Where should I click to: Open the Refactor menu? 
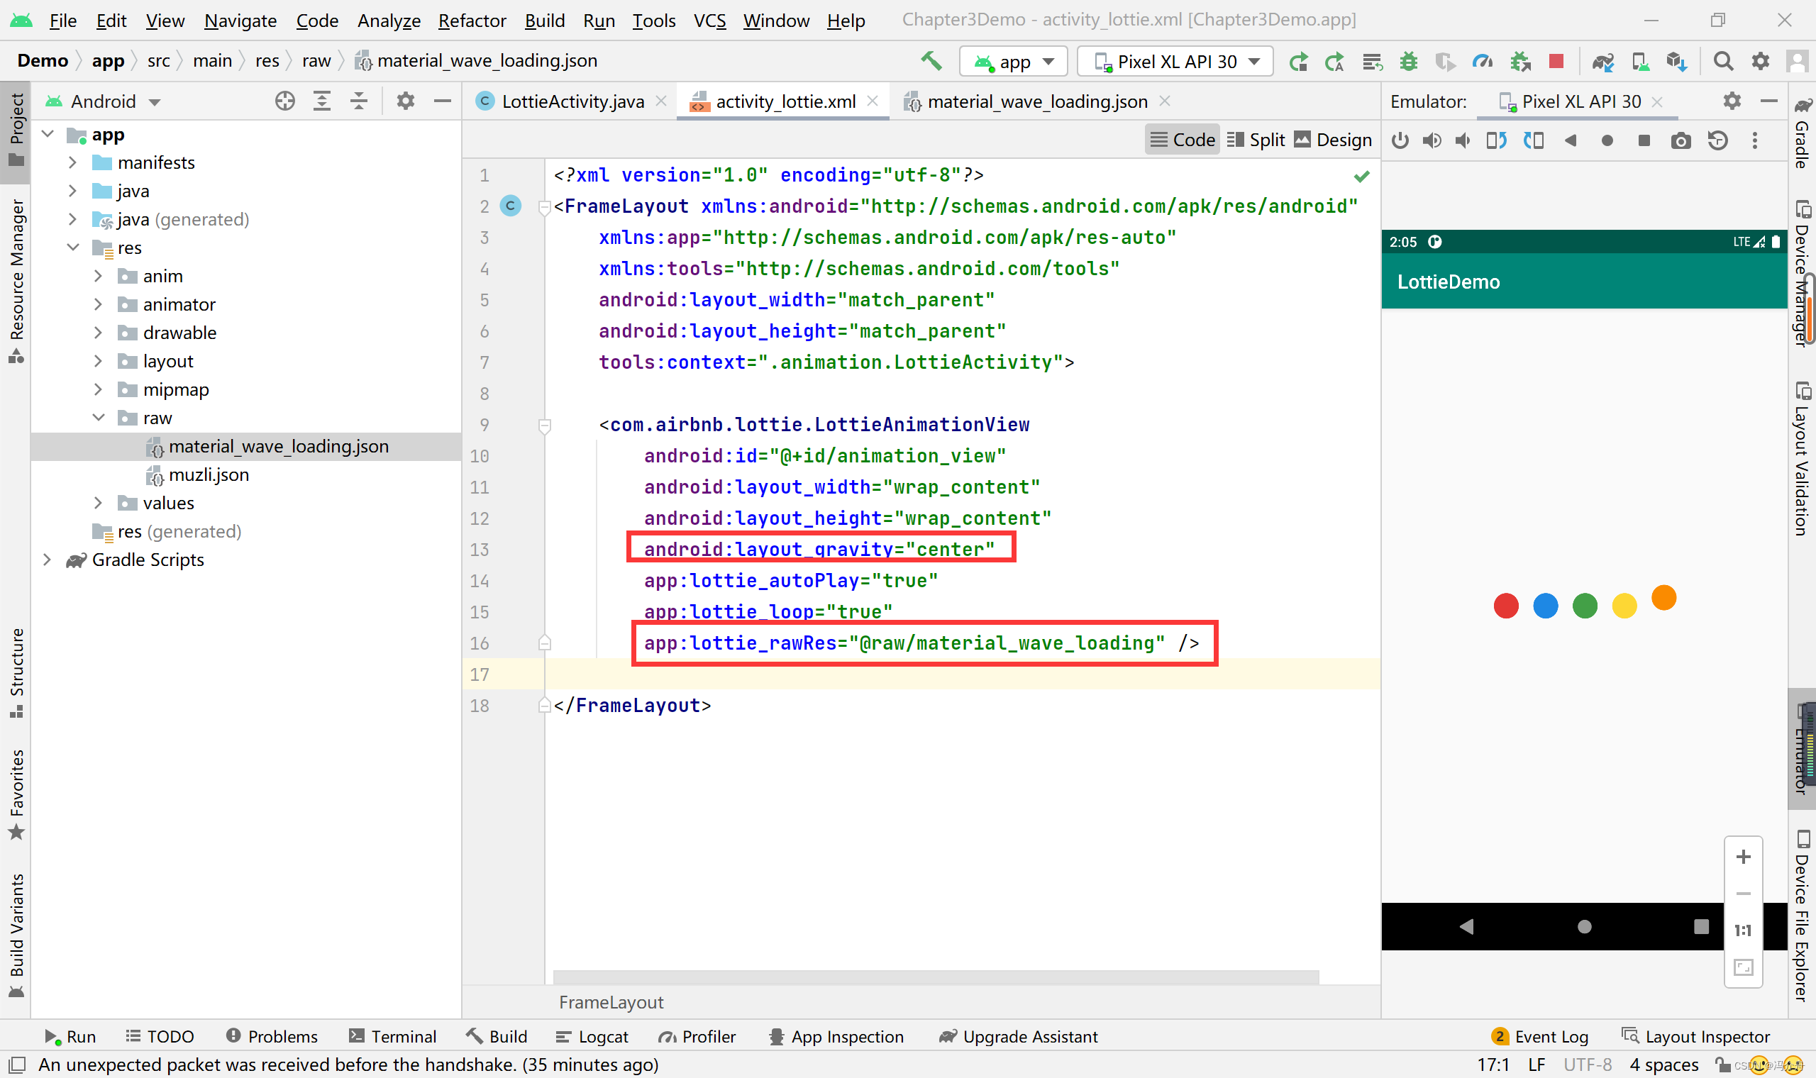(x=472, y=21)
